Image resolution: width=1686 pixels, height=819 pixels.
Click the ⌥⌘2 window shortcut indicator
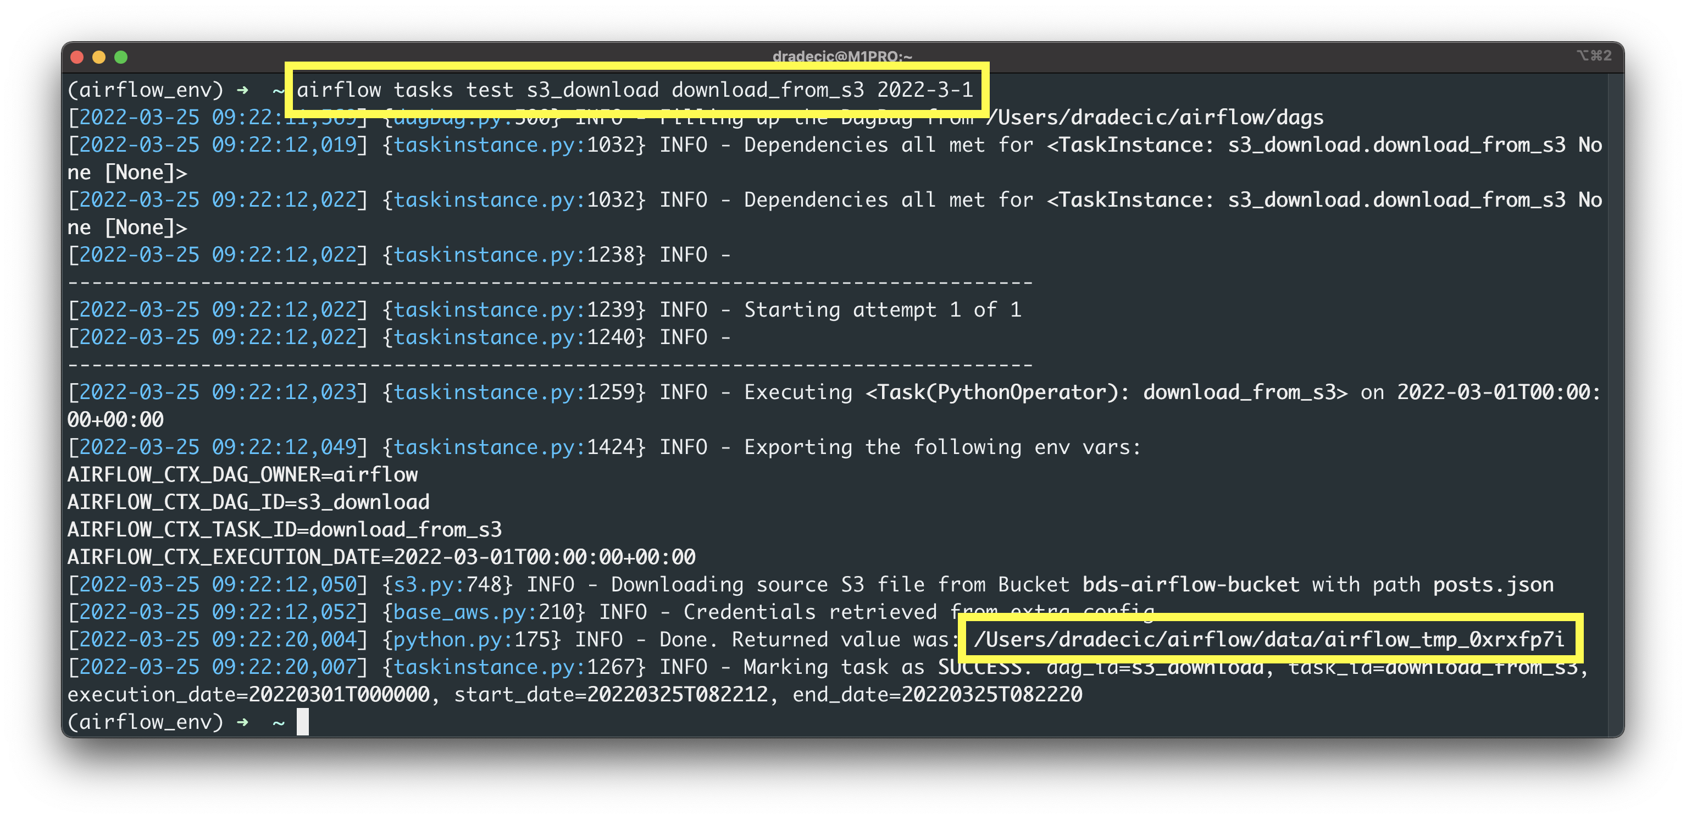point(1593,56)
